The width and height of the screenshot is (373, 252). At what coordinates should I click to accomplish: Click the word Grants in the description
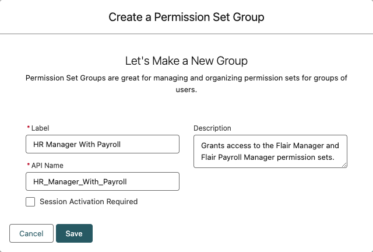click(x=213, y=145)
